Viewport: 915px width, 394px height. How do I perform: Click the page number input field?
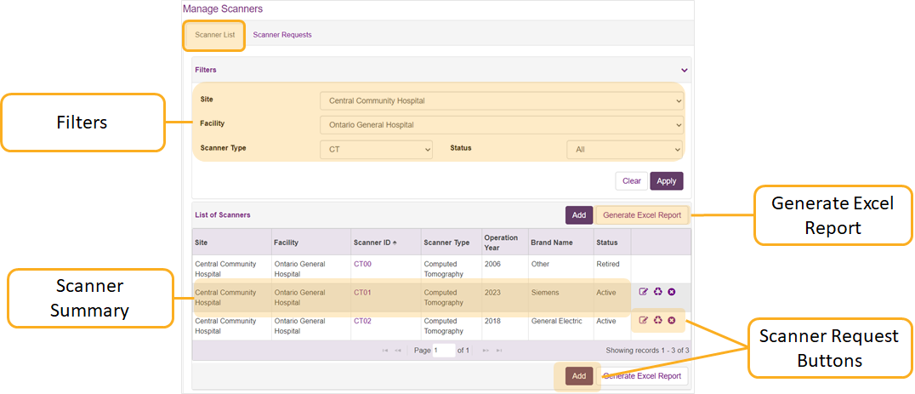coord(443,351)
